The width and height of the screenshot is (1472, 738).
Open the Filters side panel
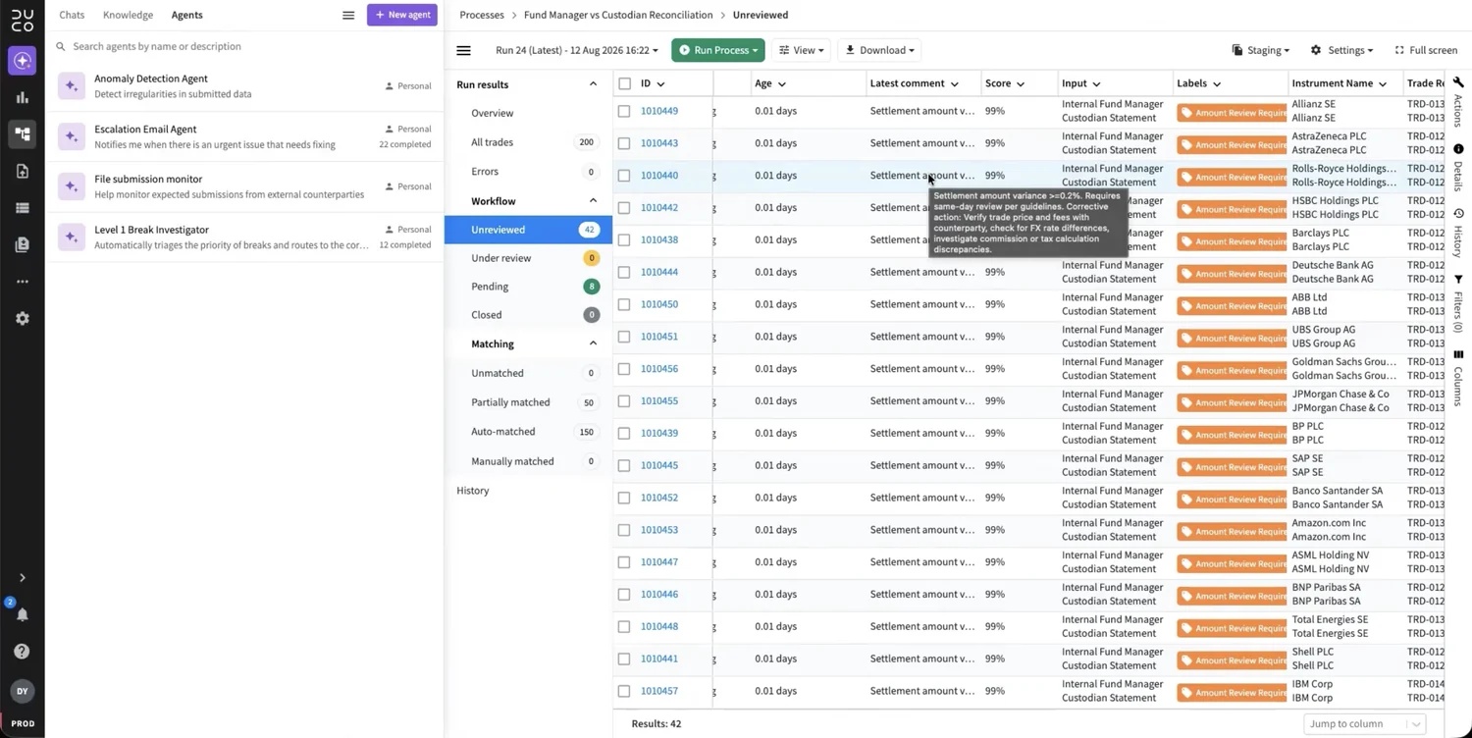[x=1458, y=303]
